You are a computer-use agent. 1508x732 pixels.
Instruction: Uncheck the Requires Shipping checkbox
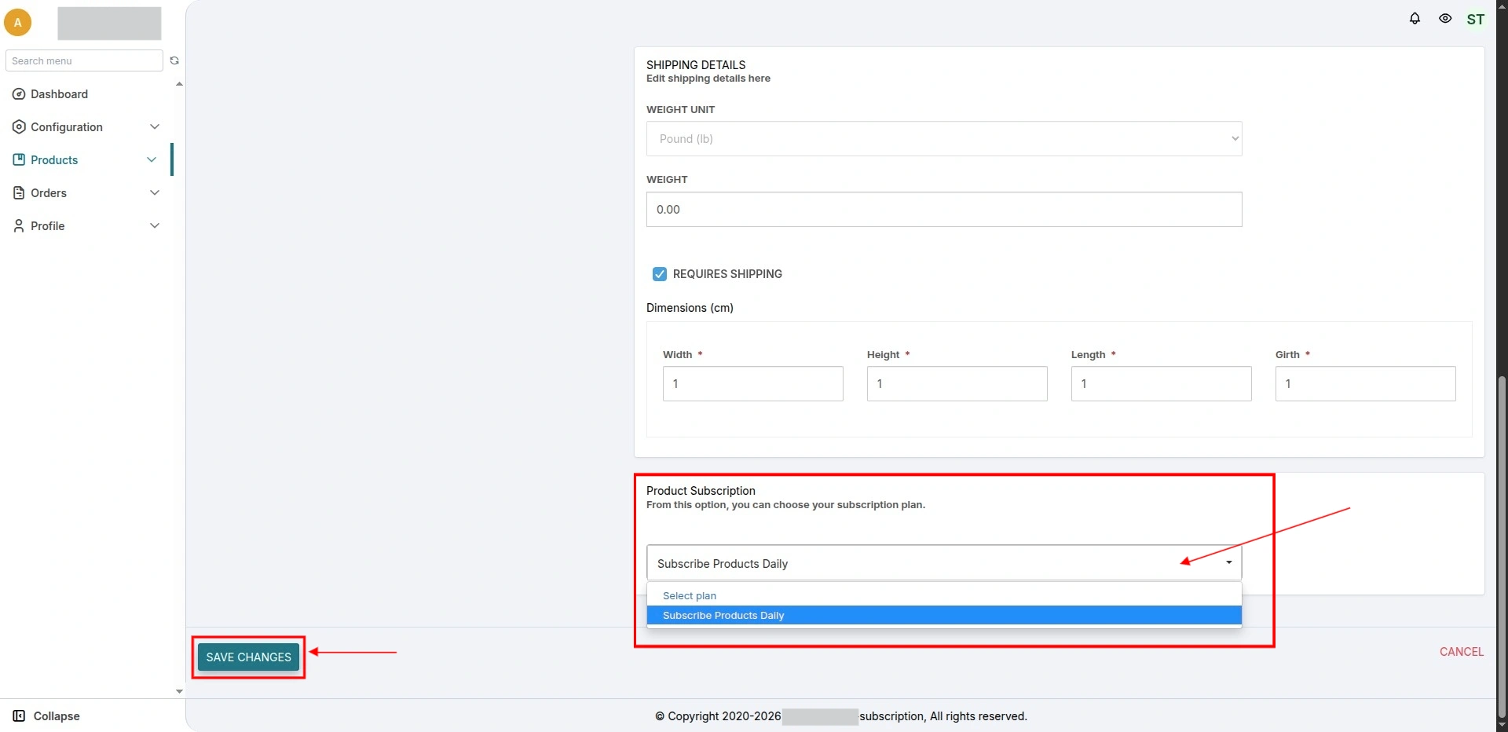660,274
